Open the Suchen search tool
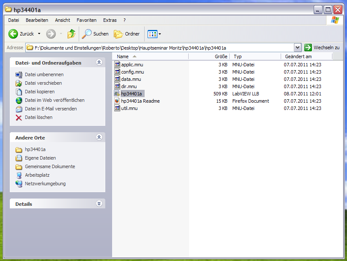Screen dimensions: 347x261 point(95,34)
